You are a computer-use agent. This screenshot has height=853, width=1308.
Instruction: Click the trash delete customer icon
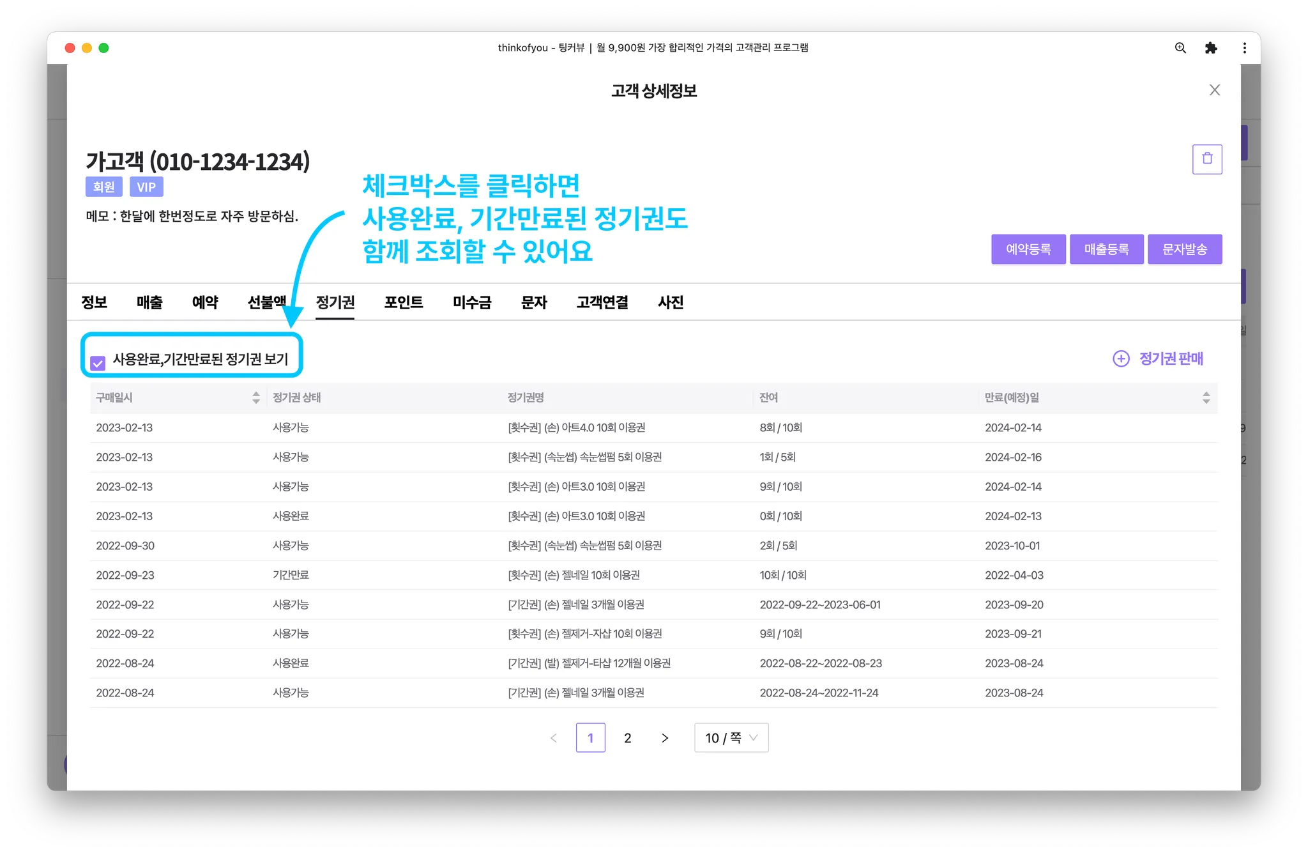(1206, 159)
